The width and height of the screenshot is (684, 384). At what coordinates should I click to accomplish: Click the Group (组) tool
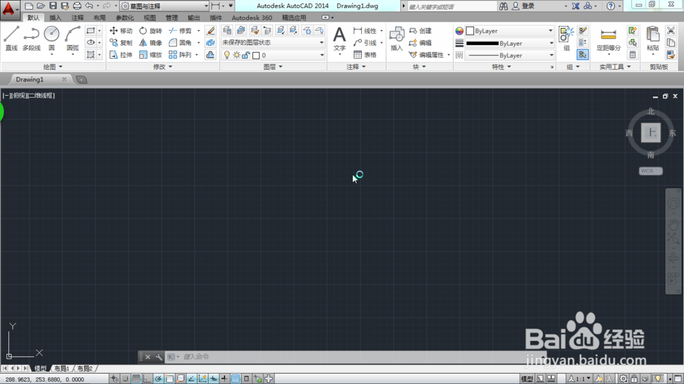[x=566, y=39]
